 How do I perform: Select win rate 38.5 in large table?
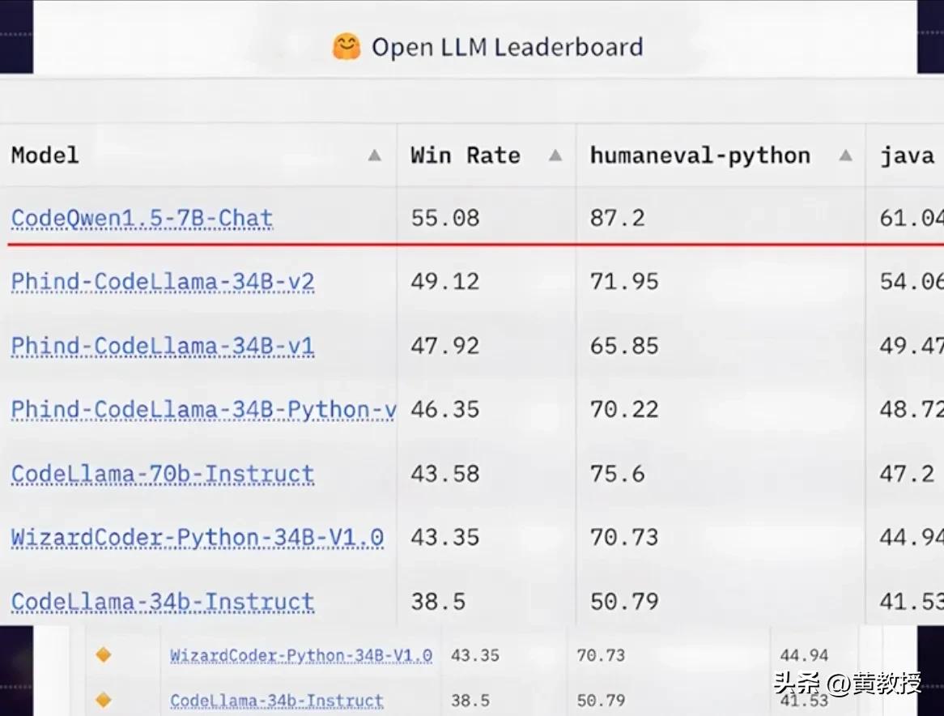click(x=438, y=602)
